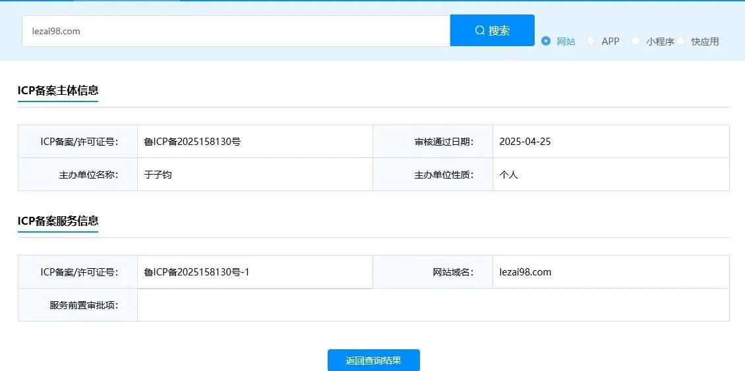
Task: Click the 返回查询结果 button
Action: point(373,360)
